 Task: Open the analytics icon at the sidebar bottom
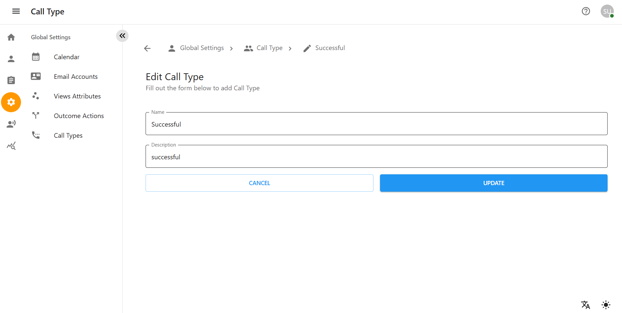click(x=11, y=146)
